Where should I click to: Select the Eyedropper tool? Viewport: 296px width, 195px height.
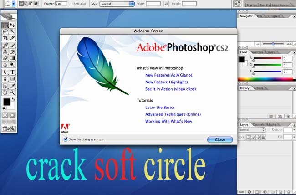12,86
